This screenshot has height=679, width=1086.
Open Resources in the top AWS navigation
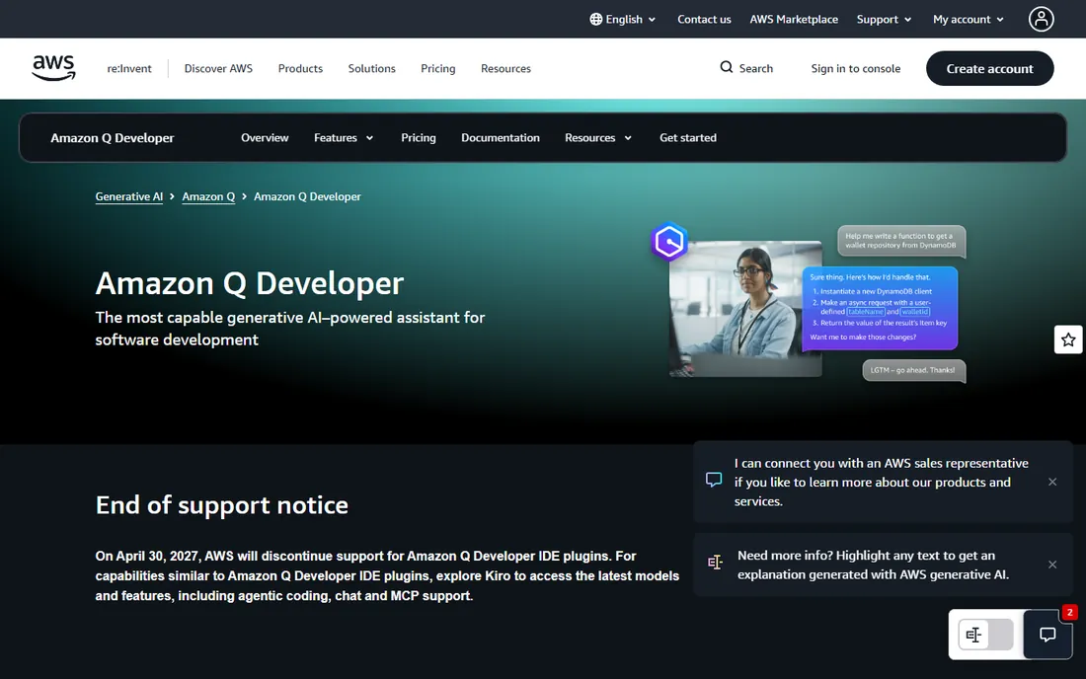click(505, 68)
